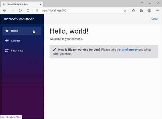The height and width of the screenshot is (119, 162).
Task: Open the user profile avatar
Action: click(149, 10)
